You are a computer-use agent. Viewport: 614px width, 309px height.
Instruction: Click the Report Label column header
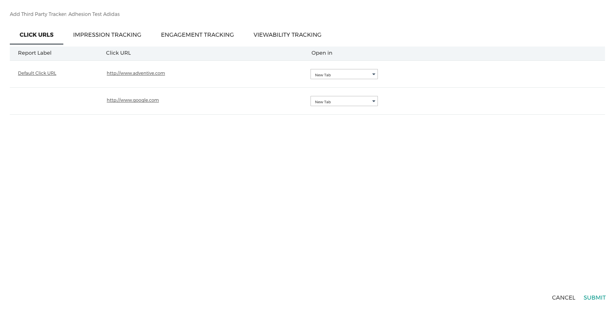35,53
